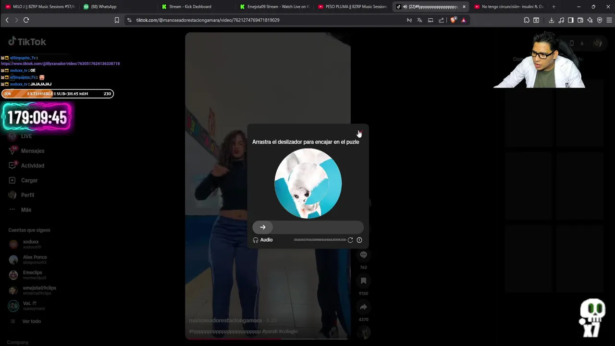
Task: Switch to MILO J BZRP tab
Action: tap(40, 7)
